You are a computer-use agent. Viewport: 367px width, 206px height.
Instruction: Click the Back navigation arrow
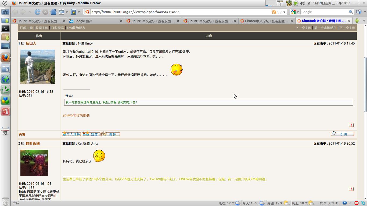point(15,12)
